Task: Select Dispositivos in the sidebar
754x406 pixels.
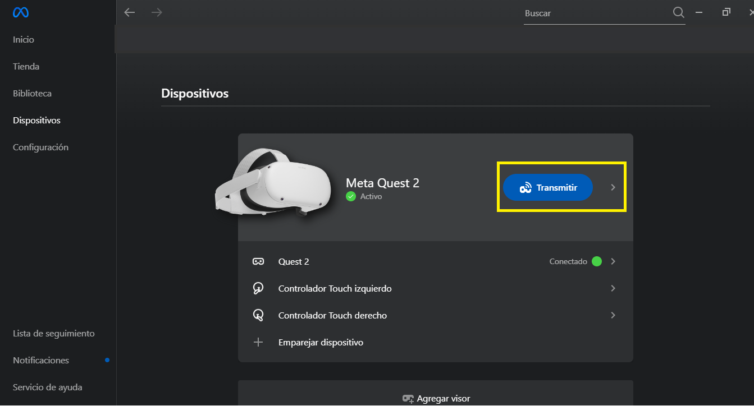Action: [x=36, y=121]
